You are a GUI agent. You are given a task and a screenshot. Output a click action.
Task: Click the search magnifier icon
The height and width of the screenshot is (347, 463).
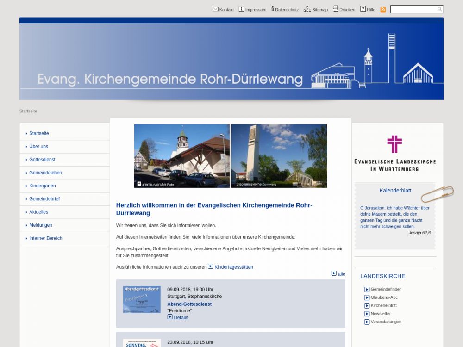pyautogui.click(x=439, y=9)
